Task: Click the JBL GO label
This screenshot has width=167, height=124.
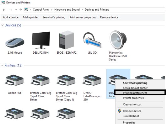Action: tap(92, 53)
